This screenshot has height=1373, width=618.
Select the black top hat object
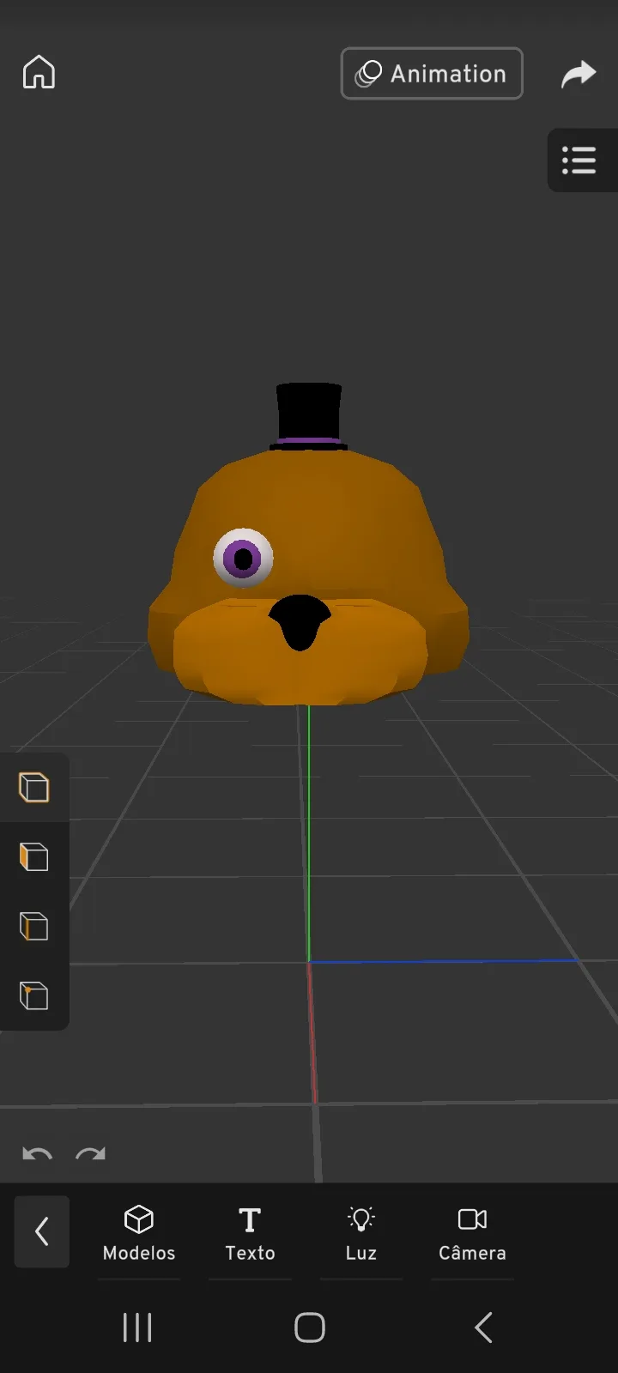(309, 415)
